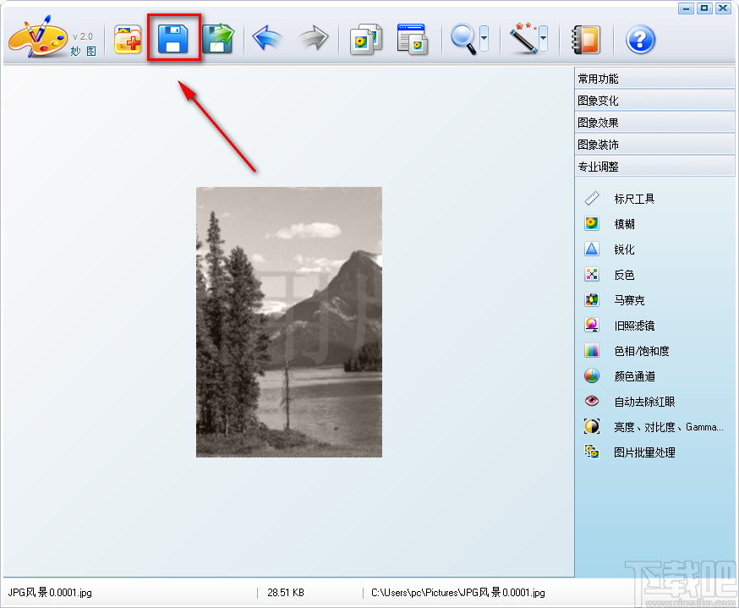The height and width of the screenshot is (608, 739).
Task: Open another picture to edit
Action: pos(128,38)
